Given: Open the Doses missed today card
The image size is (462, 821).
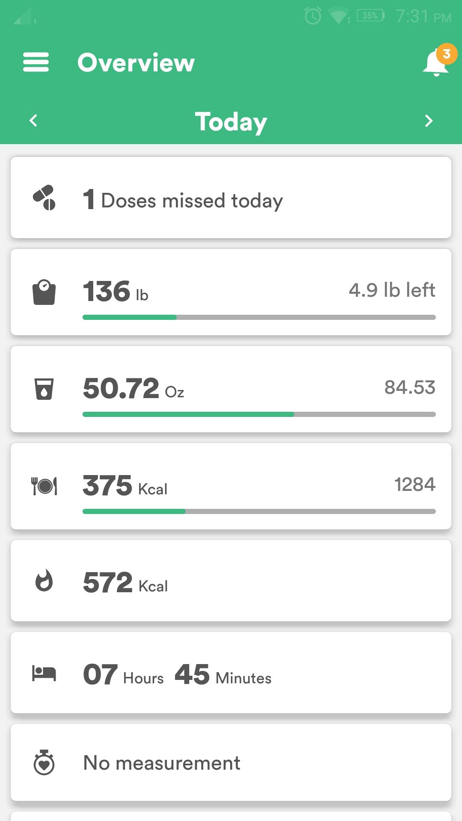Looking at the screenshot, I should point(231,198).
